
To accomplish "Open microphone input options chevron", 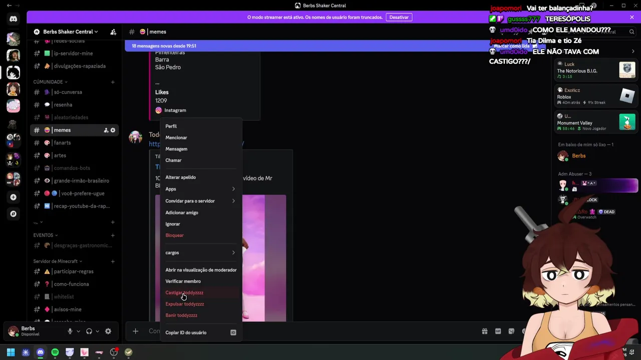I will [x=78, y=331].
